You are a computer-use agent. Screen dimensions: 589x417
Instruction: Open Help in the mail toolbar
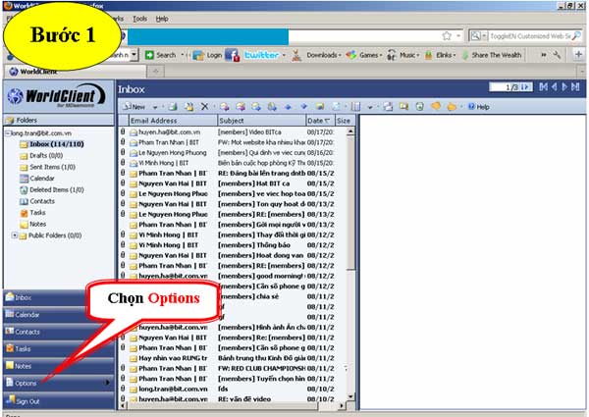[x=479, y=107]
